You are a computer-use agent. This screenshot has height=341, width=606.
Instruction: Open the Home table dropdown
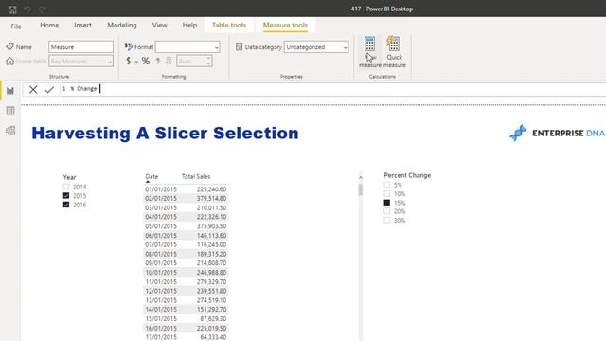(x=80, y=61)
